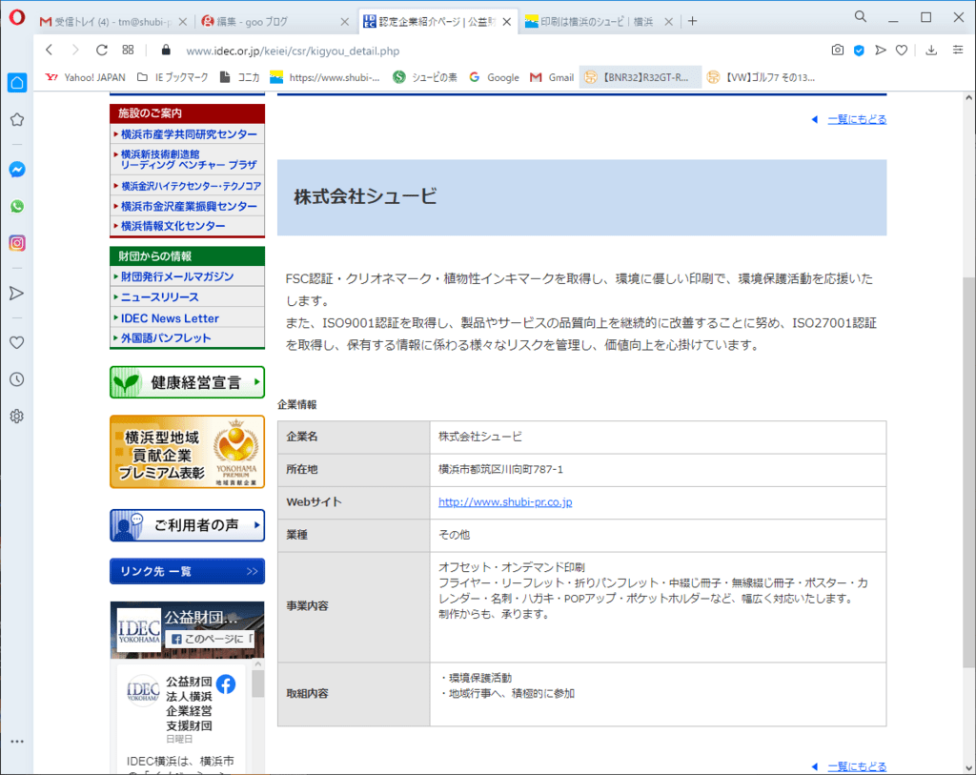Open Downloads from the toolbar
Screen dimensions: 976x775
point(931,50)
